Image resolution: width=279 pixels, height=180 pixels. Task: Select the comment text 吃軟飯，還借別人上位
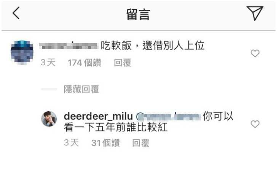[153, 46]
